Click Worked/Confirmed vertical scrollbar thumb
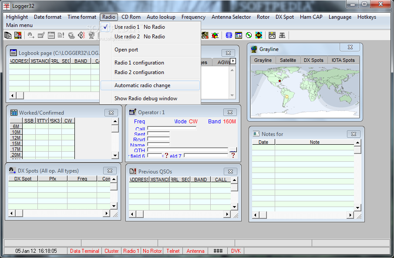394x258 pixels. click(x=115, y=129)
